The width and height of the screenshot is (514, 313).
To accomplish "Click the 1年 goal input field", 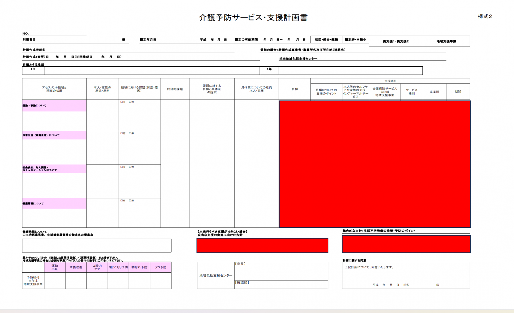I will point(348,70).
